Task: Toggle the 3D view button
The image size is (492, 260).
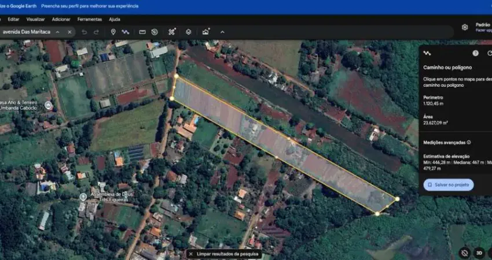Action: coord(479,253)
